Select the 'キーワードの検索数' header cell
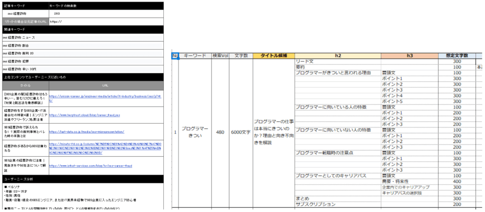The width and height of the screenshot is (485, 212). tap(106, 6)
